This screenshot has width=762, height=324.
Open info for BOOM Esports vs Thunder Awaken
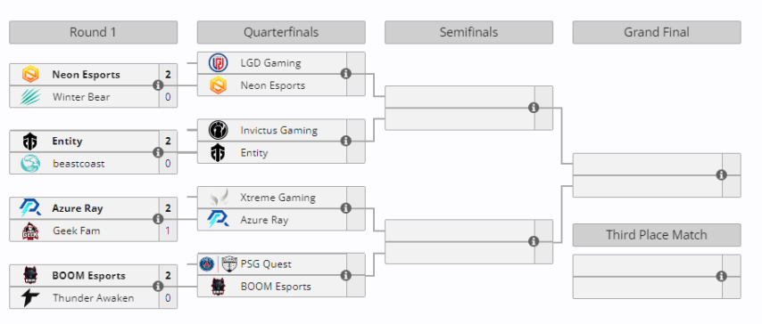157,286
